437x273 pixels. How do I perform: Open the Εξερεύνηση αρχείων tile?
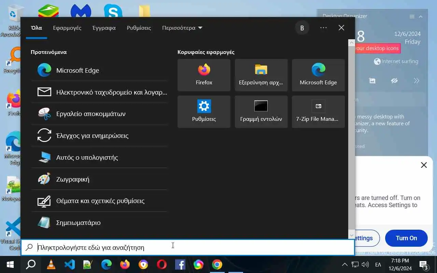(x=261, y=75)
